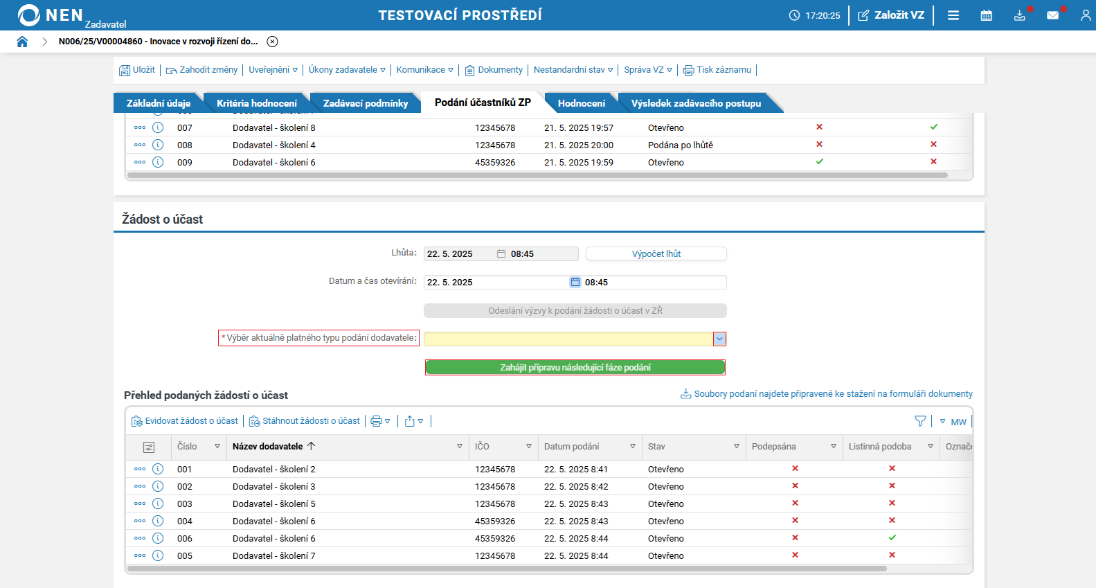Expand the typ podání dodavatele combo box
1096x588 pixels.
[719, 339]
